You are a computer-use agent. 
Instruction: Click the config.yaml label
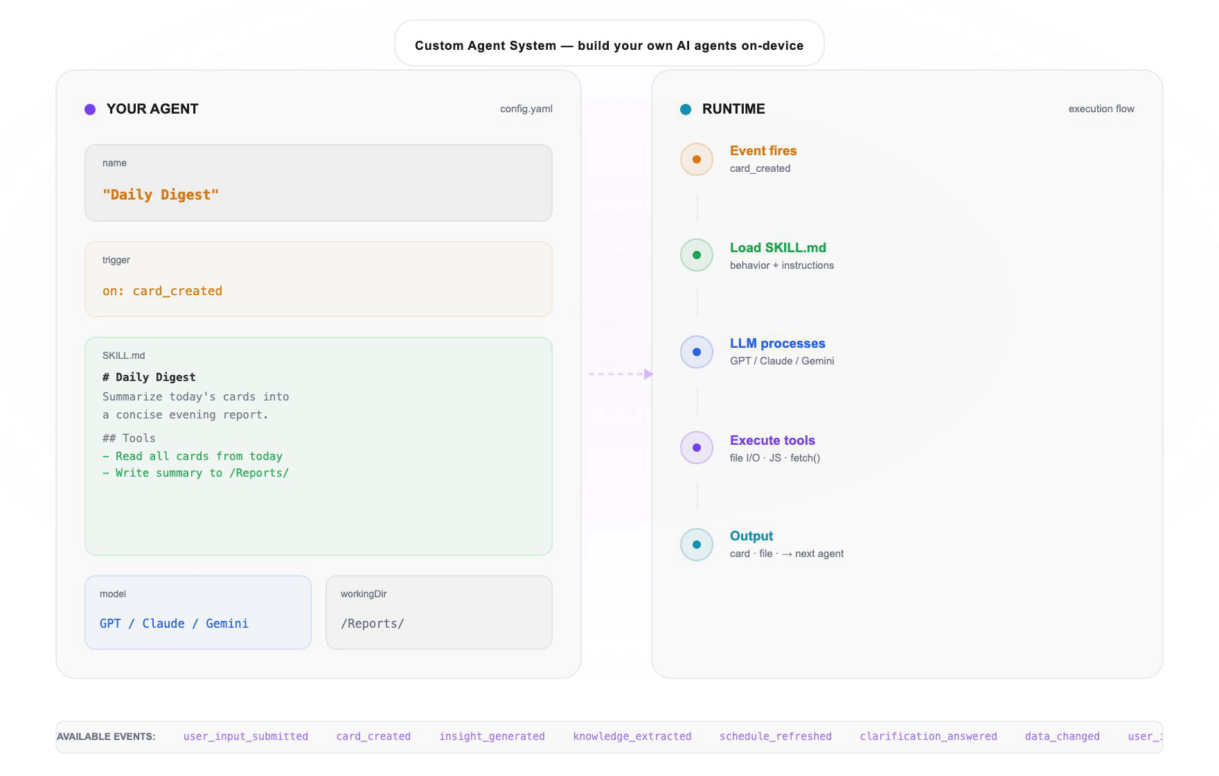pyautogui.click(x=526, y=109)
